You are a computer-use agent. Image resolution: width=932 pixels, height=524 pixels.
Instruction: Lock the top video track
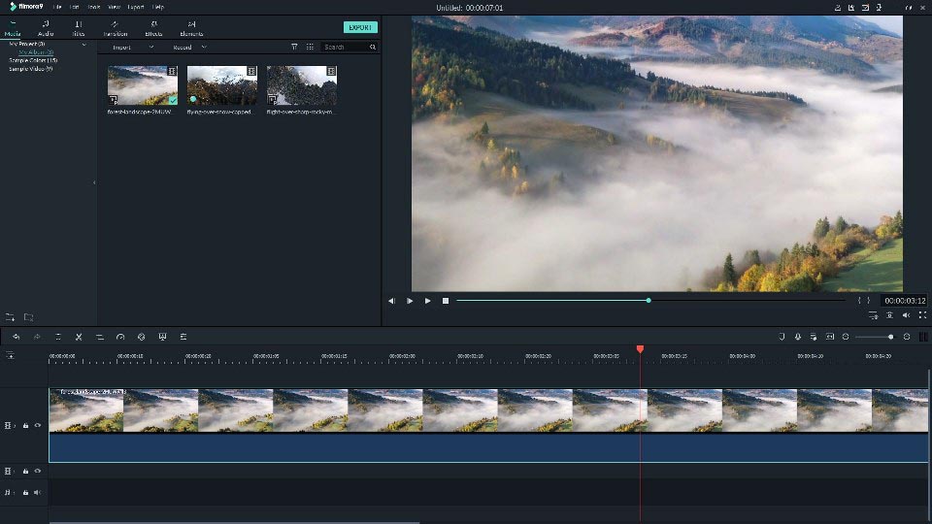pyautogui.click(x=25, y=425)
